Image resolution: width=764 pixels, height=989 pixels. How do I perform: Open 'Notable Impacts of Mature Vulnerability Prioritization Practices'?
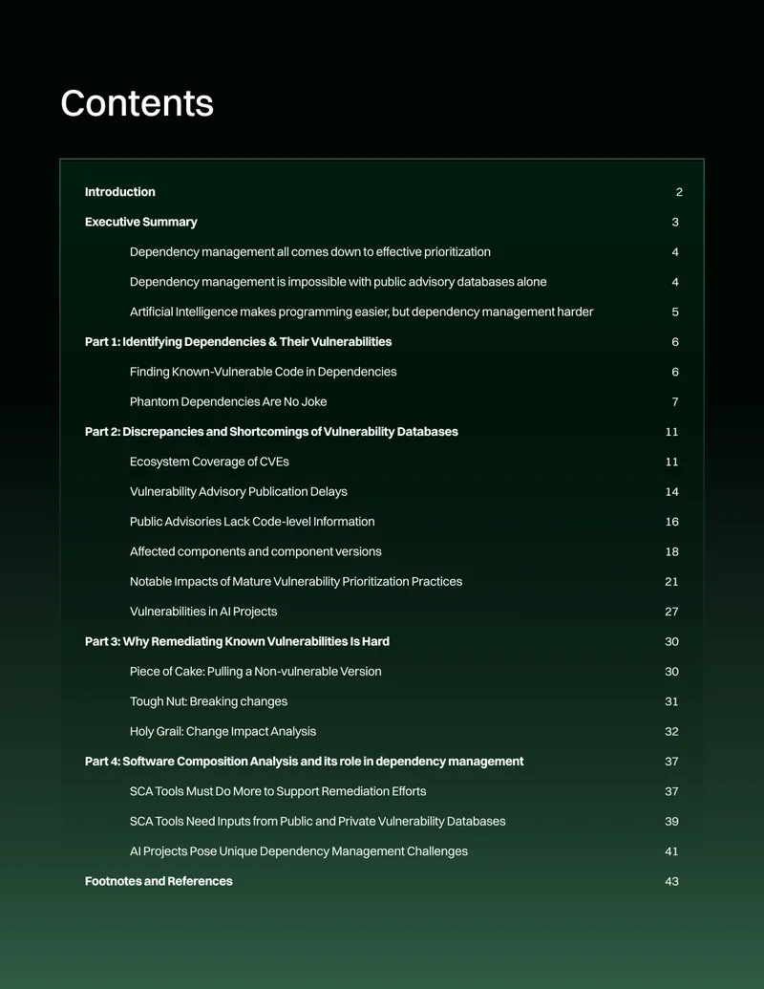click(x=296, y=582)
